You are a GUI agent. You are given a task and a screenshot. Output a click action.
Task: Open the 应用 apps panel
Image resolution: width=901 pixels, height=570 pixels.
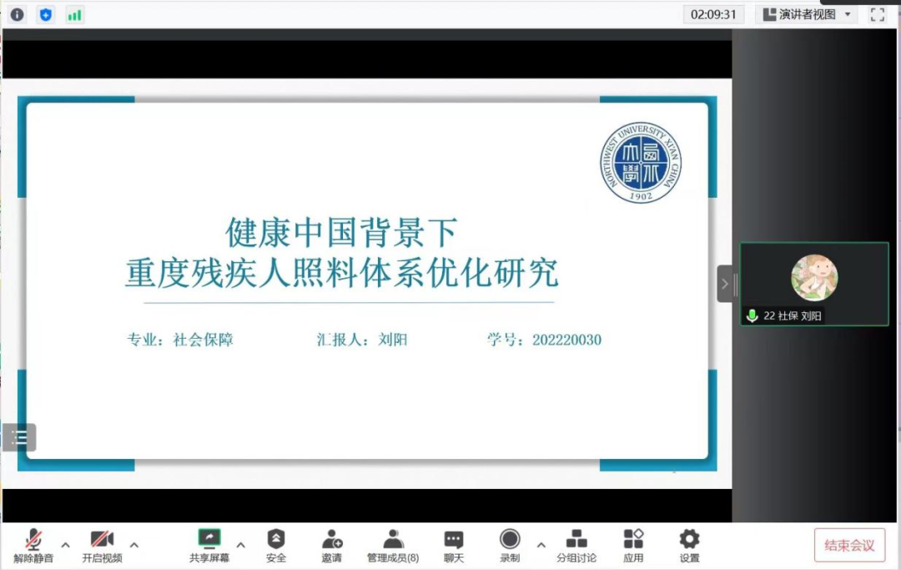tap(633, 546)
